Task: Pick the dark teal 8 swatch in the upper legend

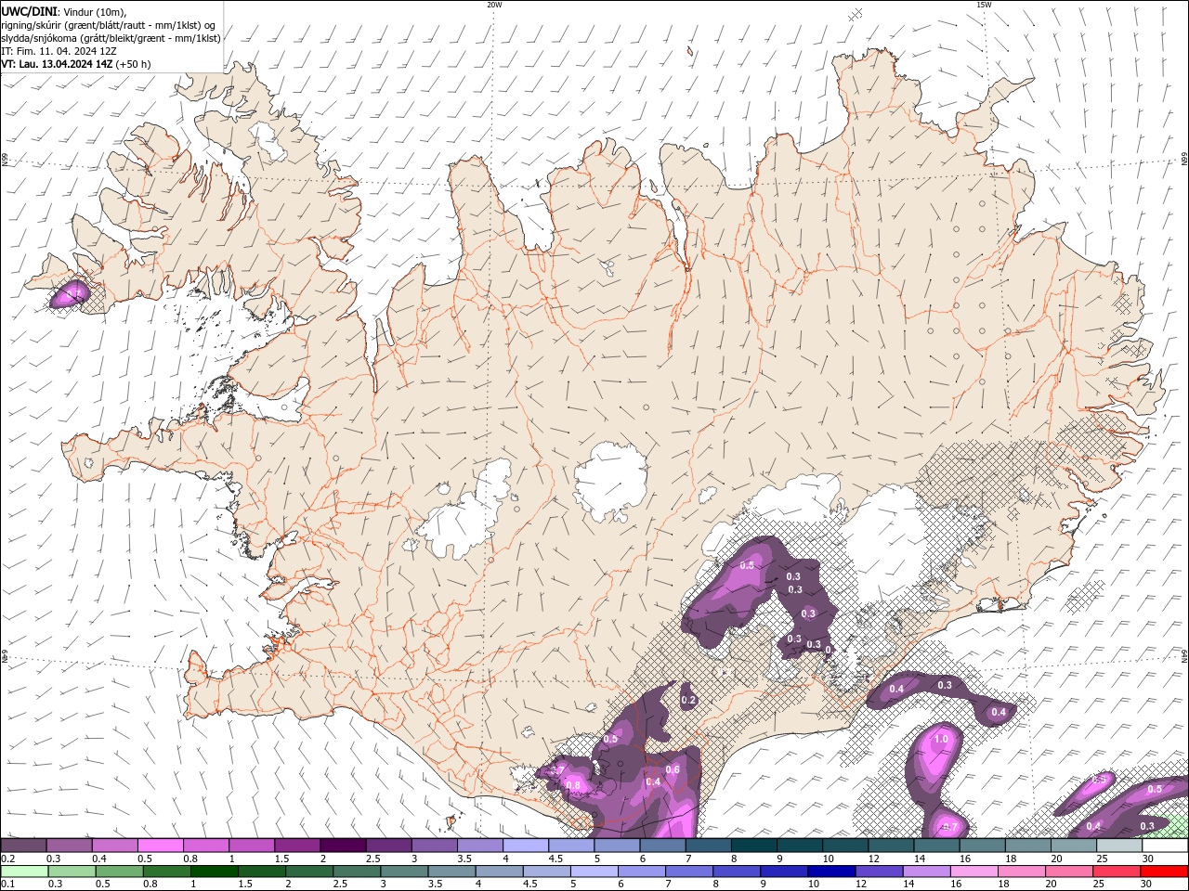Action: tap(753, 846)
